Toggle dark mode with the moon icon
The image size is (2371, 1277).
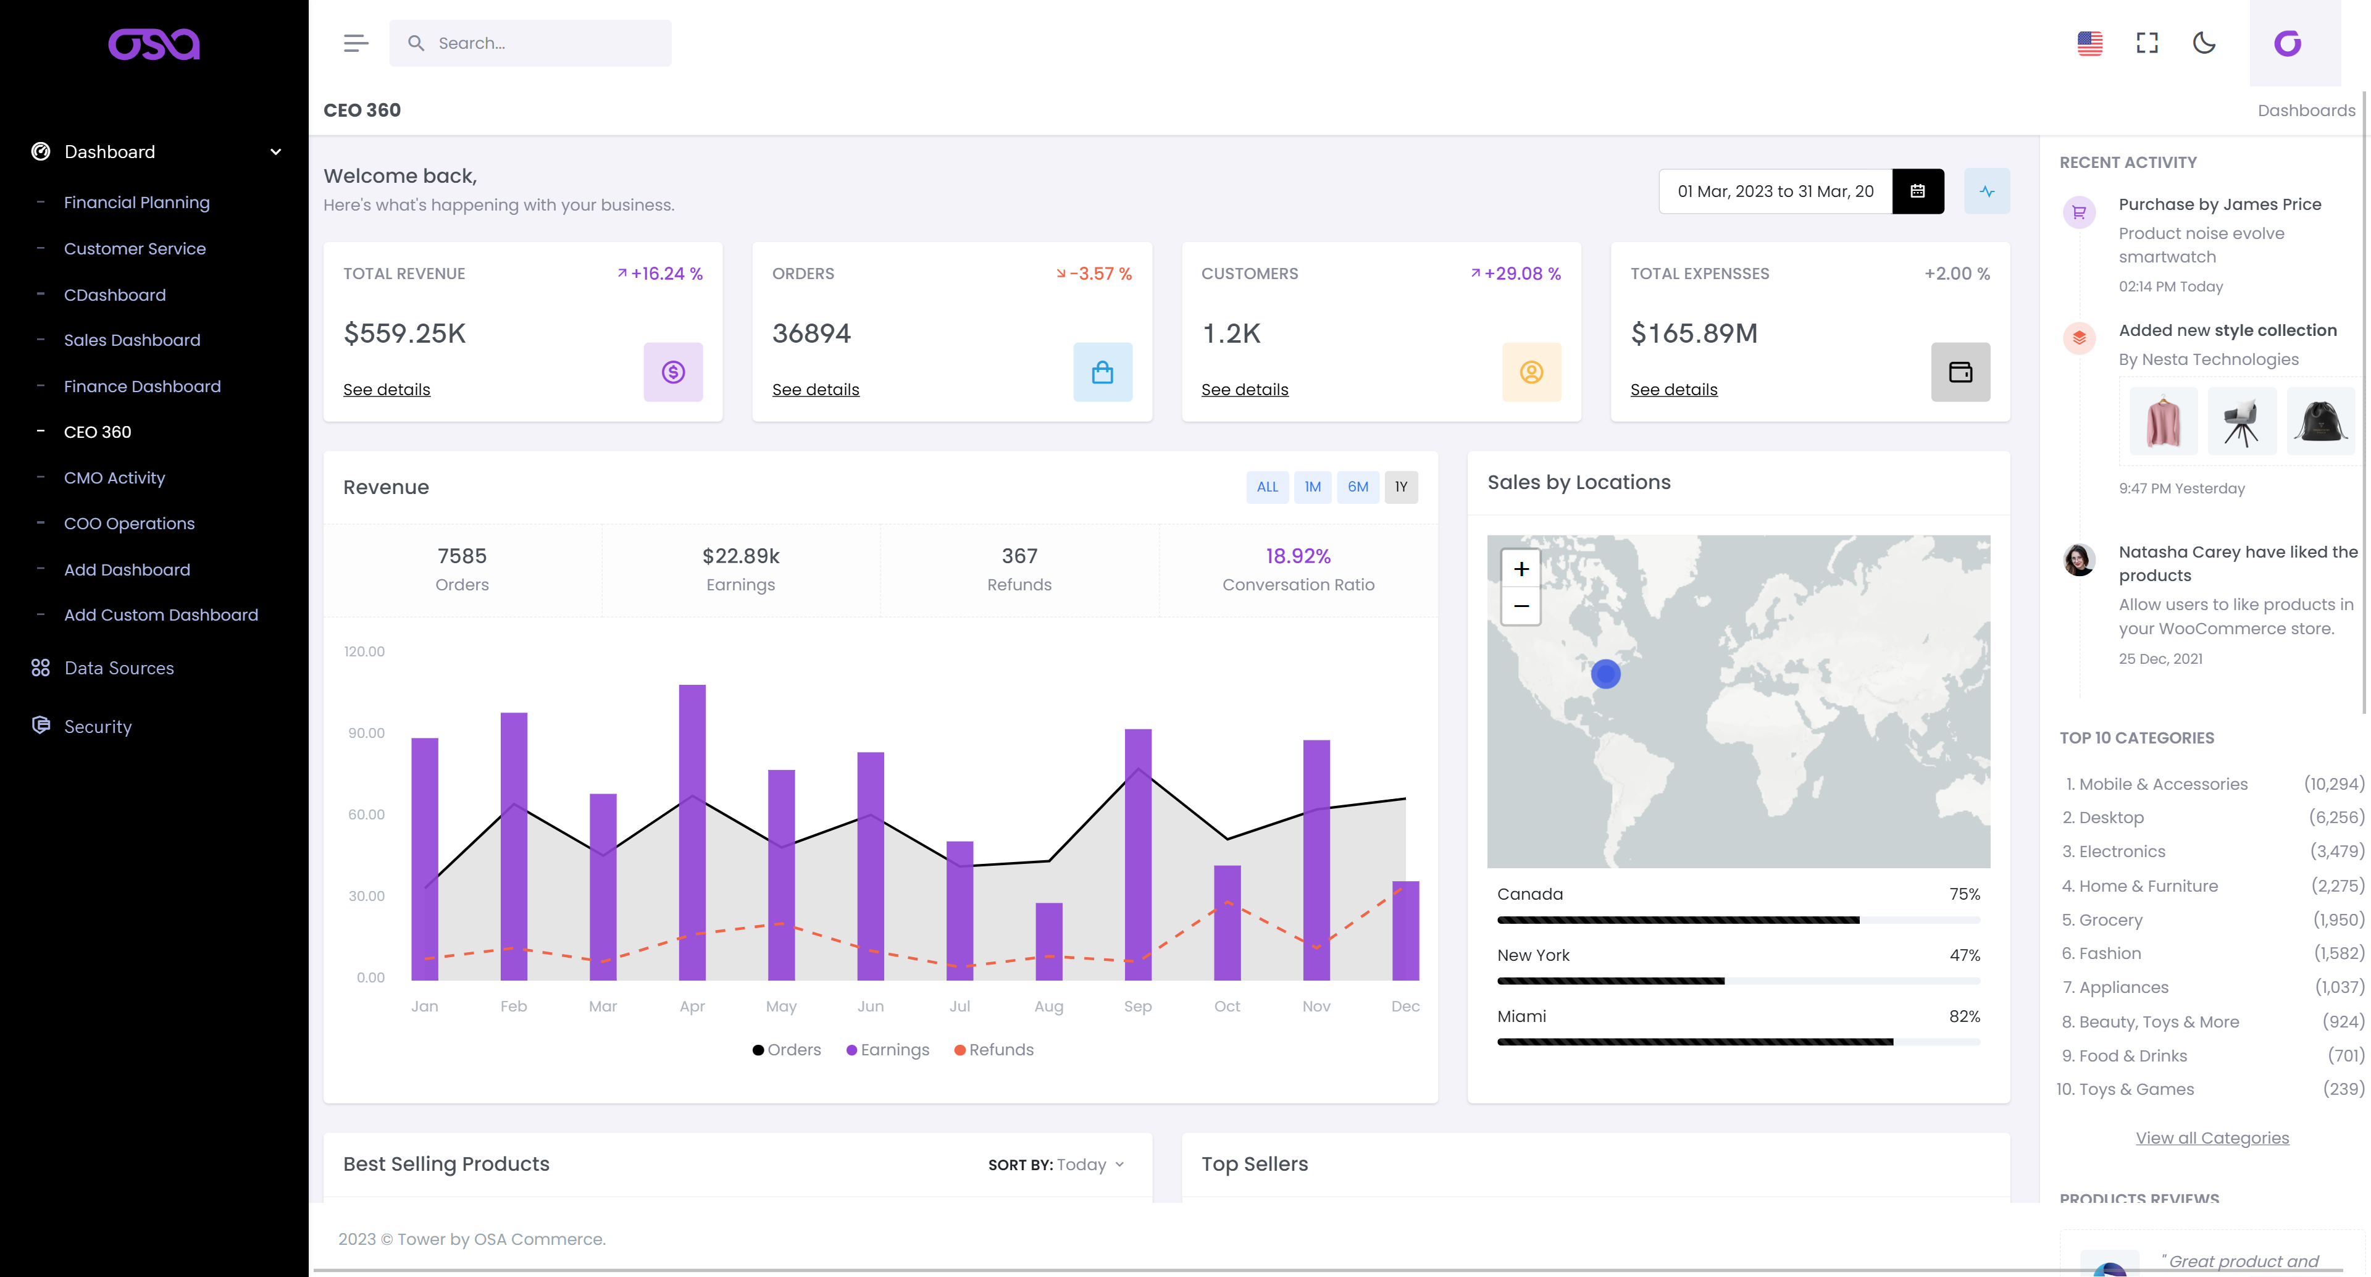2204,43
